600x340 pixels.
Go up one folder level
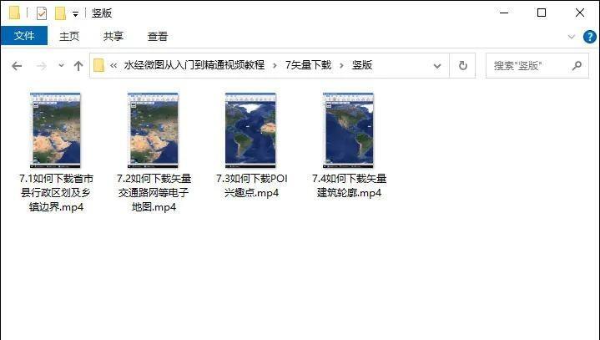[78, 66]
